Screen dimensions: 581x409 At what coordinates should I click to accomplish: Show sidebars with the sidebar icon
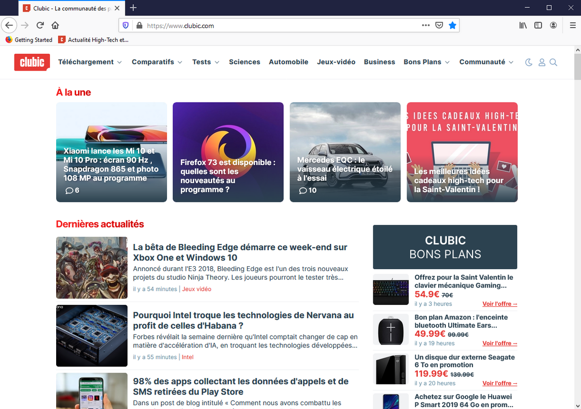(x=538, y=25)
